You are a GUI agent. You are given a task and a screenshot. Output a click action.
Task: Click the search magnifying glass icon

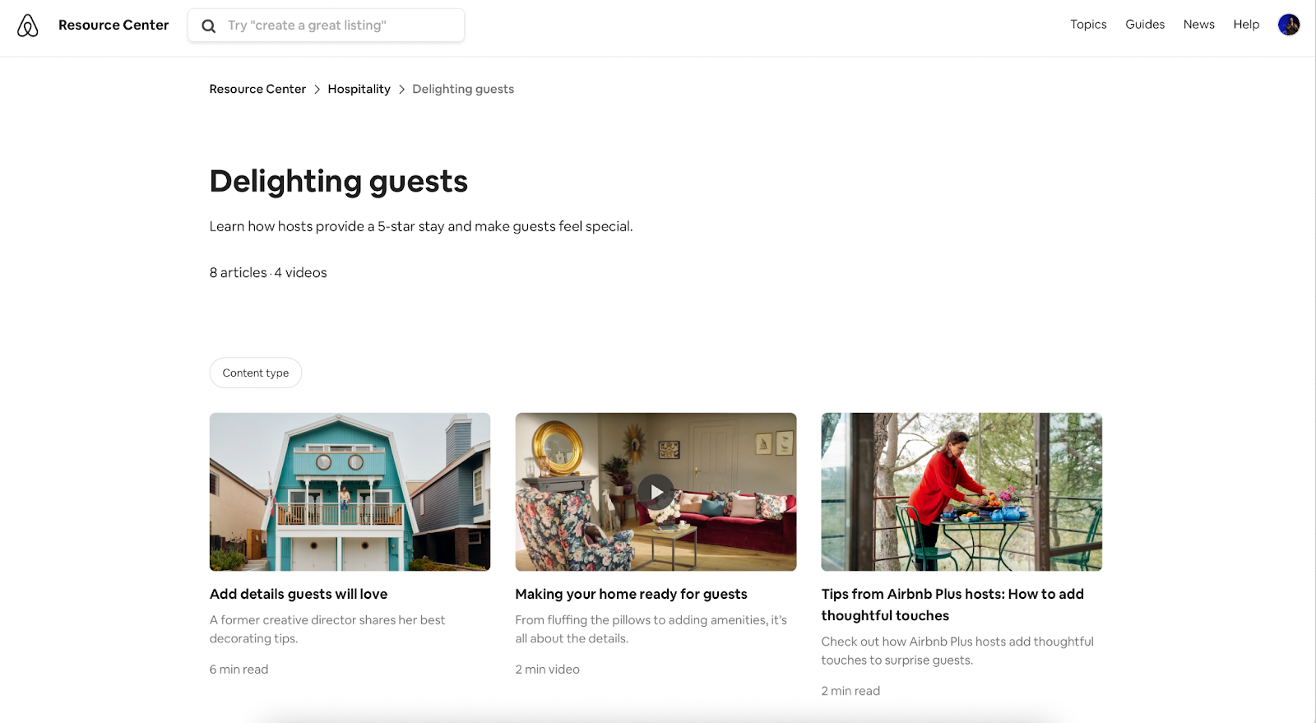[x=208, y=25]
